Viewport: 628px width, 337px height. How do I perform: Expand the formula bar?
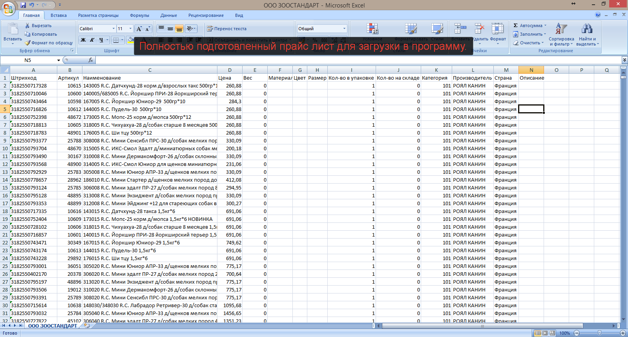click(x=624, y=60)
